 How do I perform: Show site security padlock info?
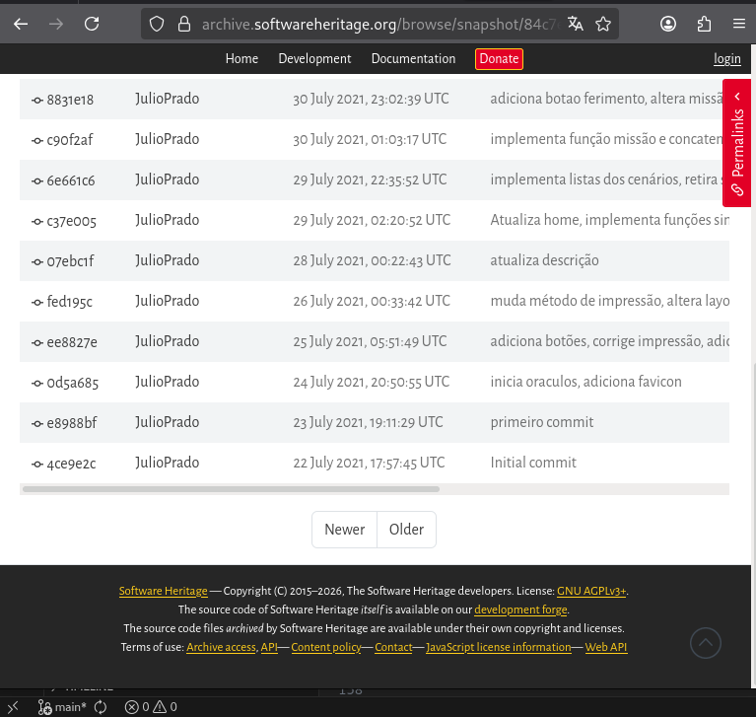pos(184,24)
